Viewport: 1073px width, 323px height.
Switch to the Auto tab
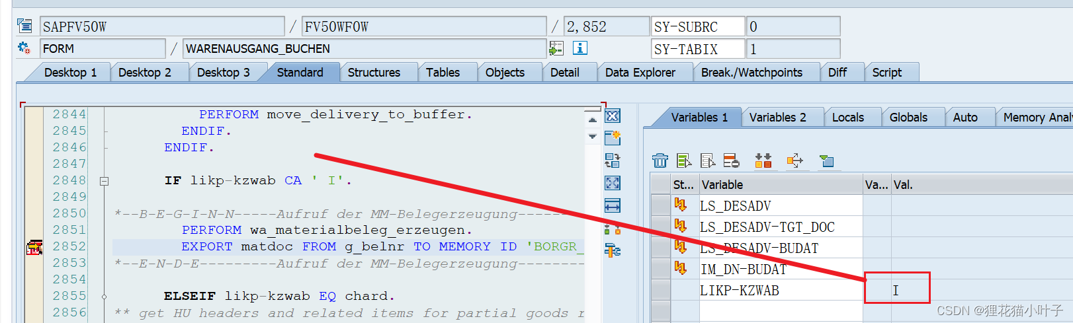pyautogui.click(x=965, y=118)
